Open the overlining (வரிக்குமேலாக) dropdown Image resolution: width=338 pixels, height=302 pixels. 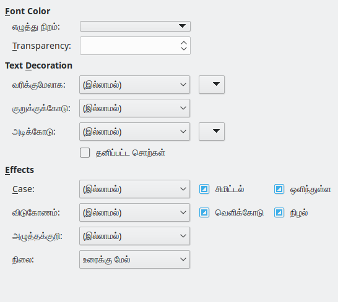[x=134, y=85]
